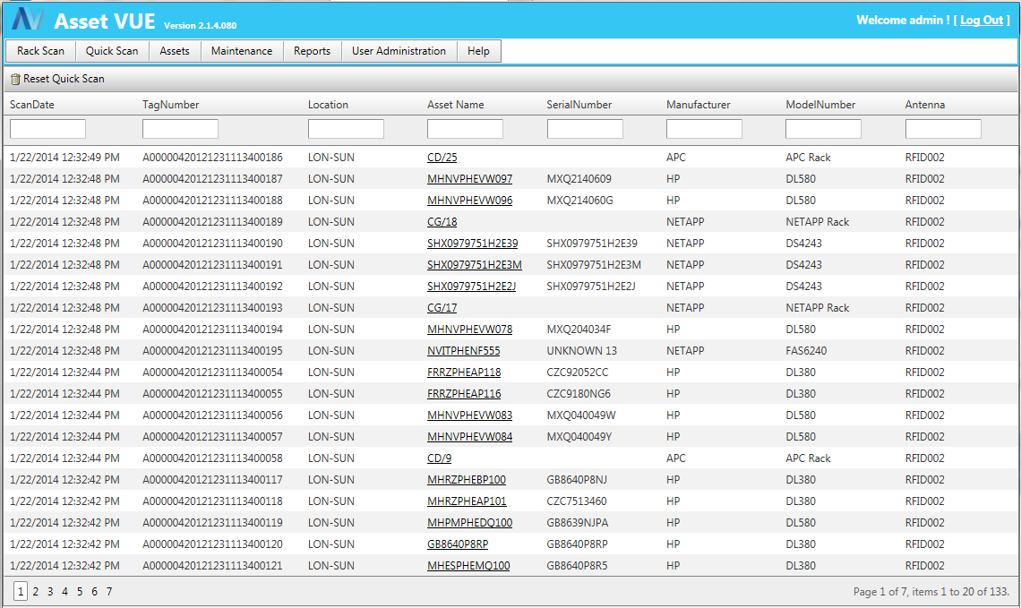Open the Rack Scan menu
This screenshot has width=1021, height=608.
(41, 51)
